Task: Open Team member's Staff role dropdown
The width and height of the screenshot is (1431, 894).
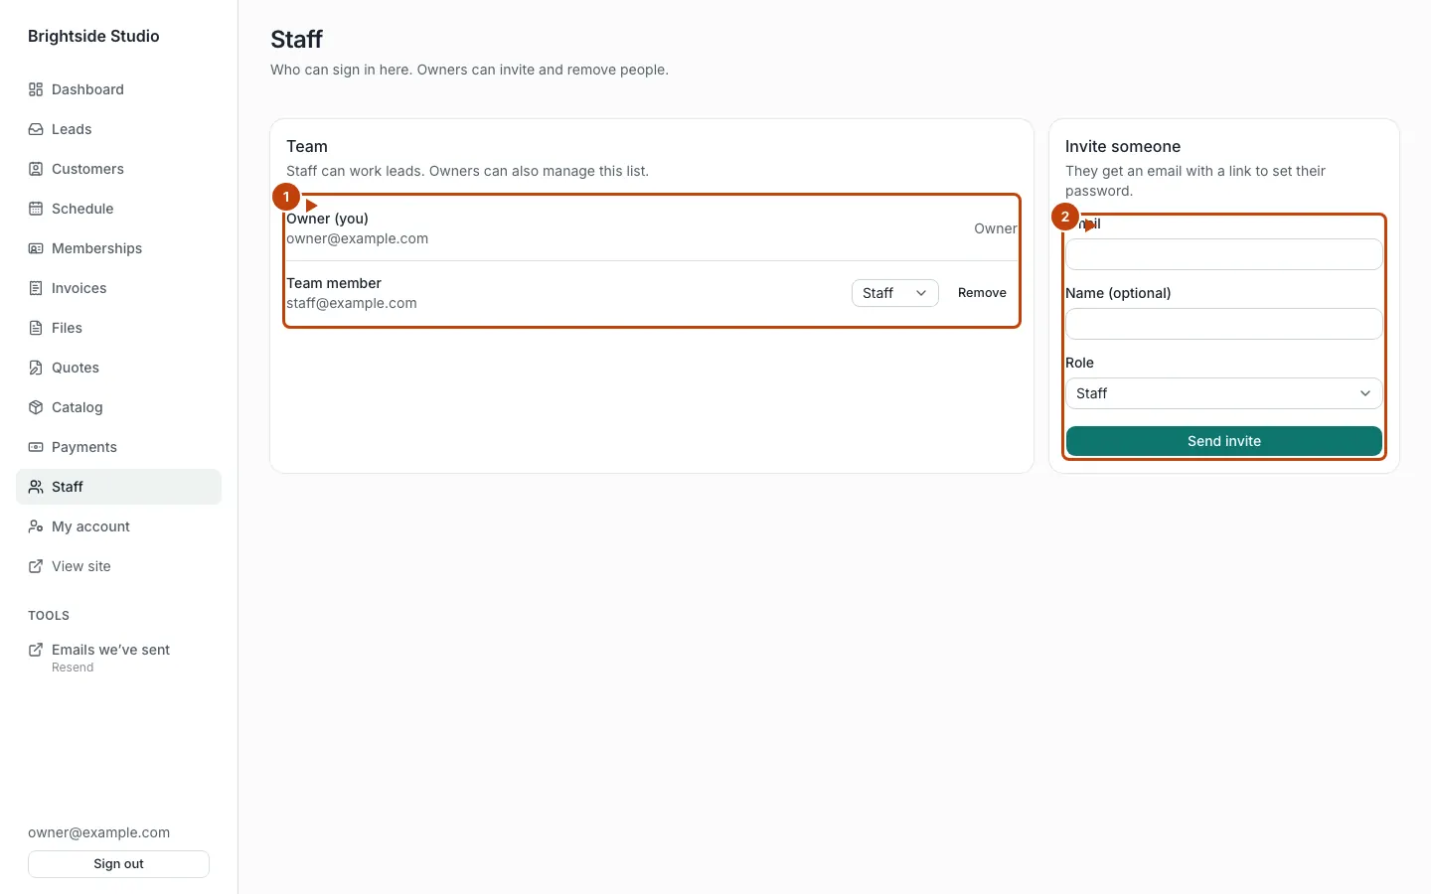Action: click(x=894, y=293)
